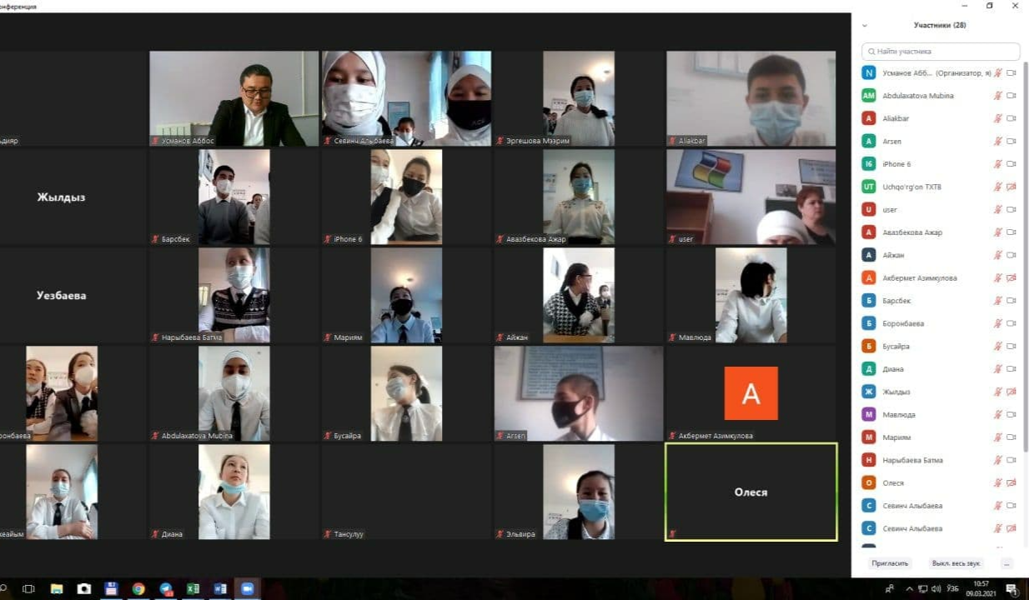Toggle the mute state for Диана in list
Image resolution: width=1029 pixels, height=600 pixels.
point(997,369)
